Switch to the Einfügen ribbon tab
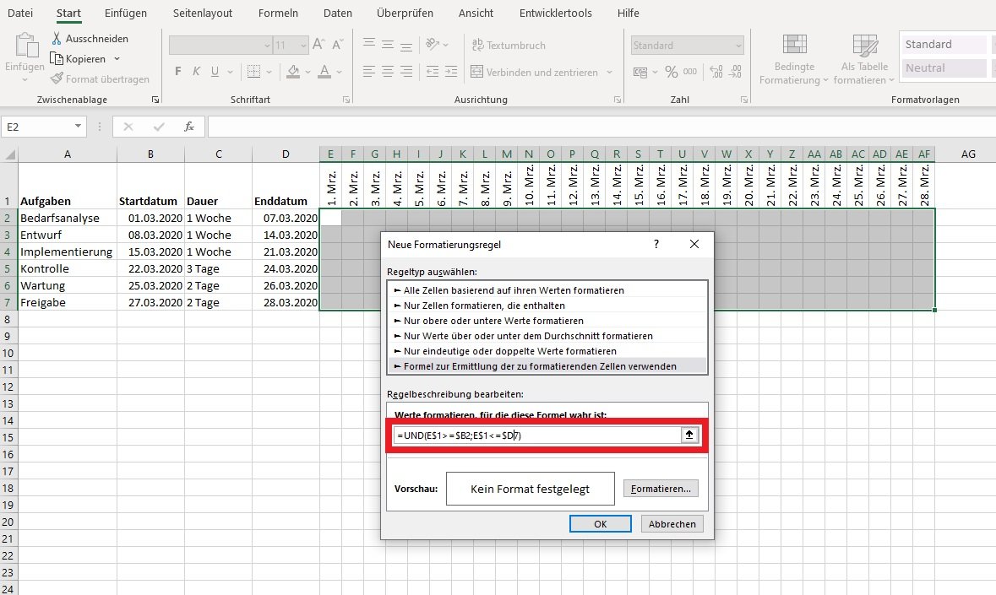This screenshot has height=595, width=996. click(126, 14)
